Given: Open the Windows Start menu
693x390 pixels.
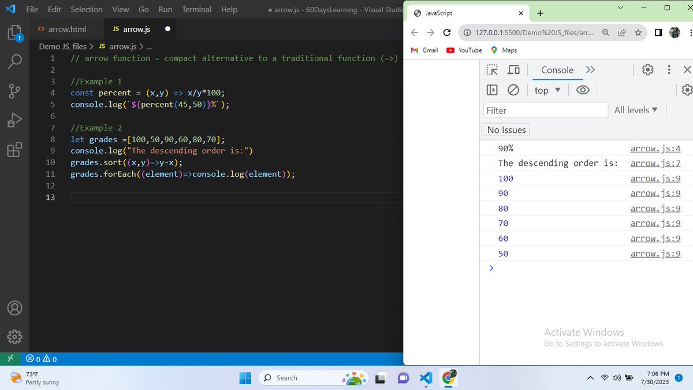Looking at the screenshot, I should (245, 378).
